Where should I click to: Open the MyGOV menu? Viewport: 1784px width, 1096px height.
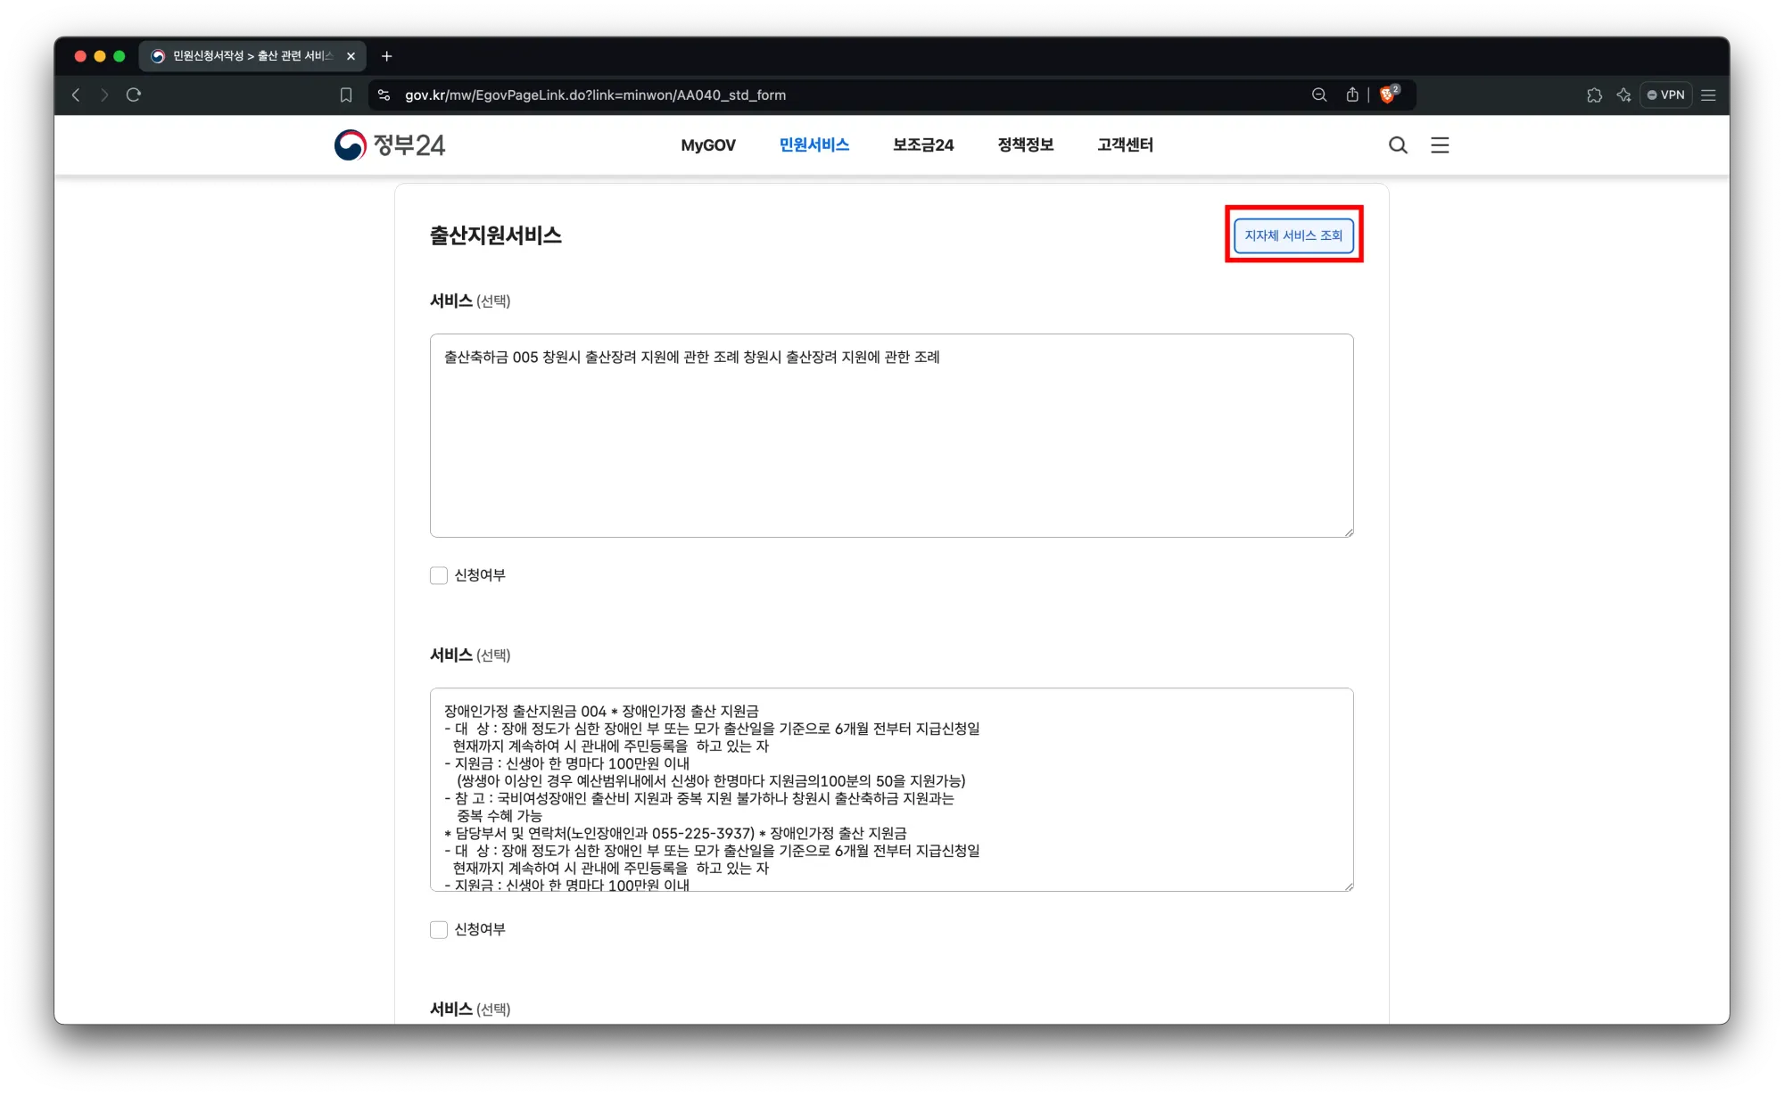pos(708,144)
